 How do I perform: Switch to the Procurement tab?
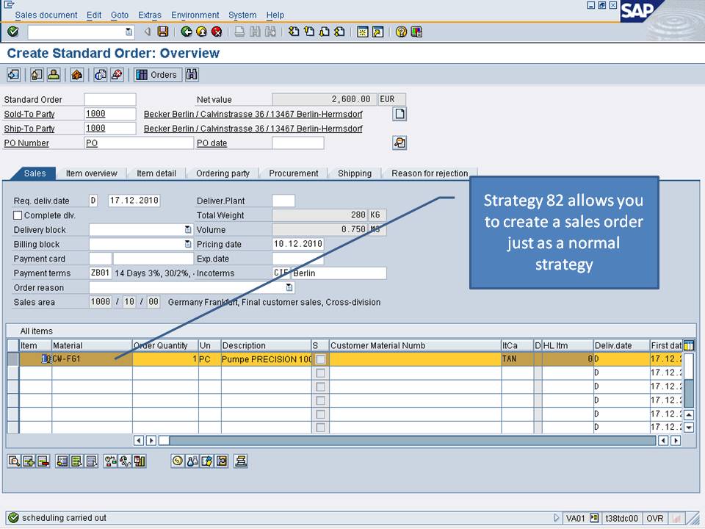(294, 173)
